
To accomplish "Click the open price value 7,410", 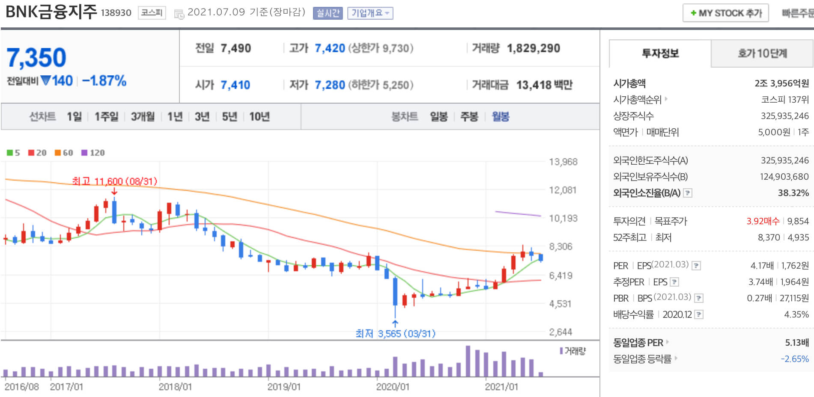I will pyautogui.click(x=236, y=85).
